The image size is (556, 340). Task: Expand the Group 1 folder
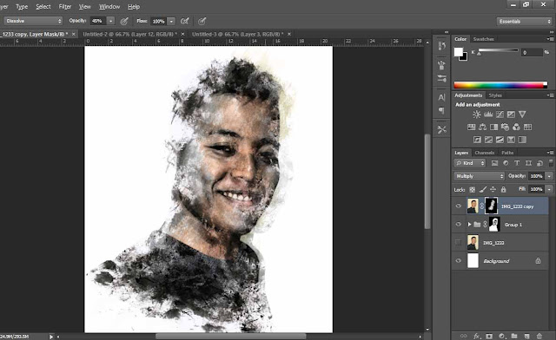[469, 224]
